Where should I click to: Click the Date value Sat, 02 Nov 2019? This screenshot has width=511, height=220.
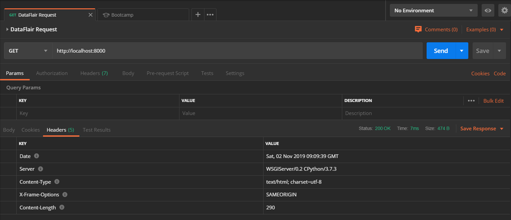click(302, 156)
